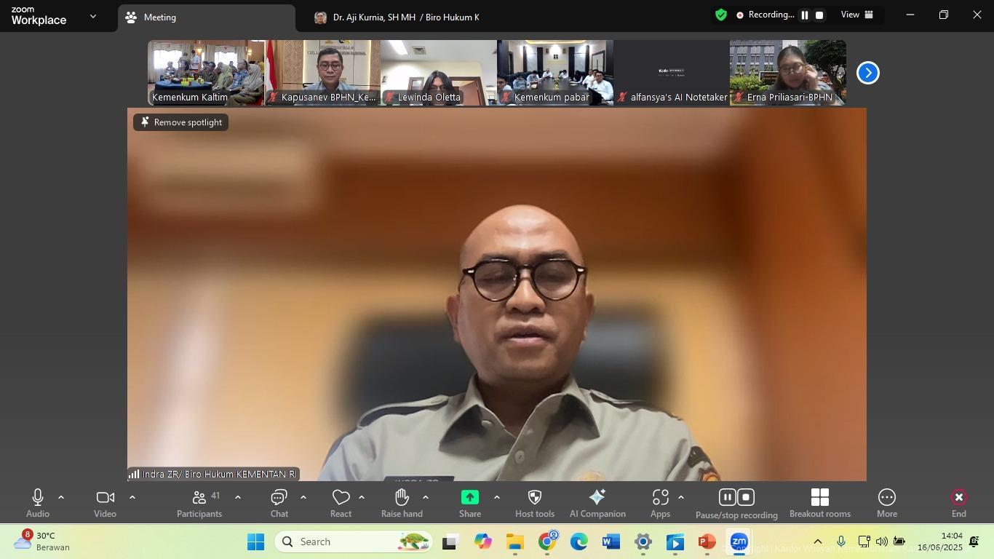
Task: Select the Kemenkum Kaltim video thumbnail
Action: [x=206, y=73]
